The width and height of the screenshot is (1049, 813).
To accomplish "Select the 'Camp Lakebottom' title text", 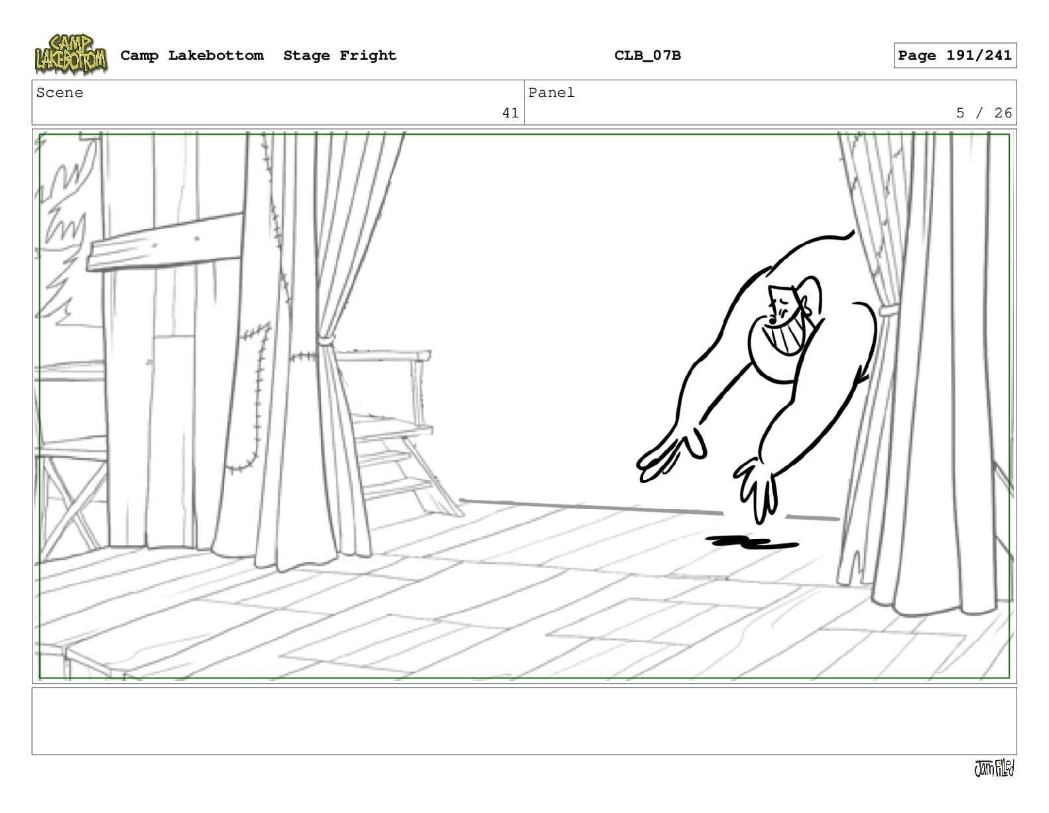I will click(192, 56).
